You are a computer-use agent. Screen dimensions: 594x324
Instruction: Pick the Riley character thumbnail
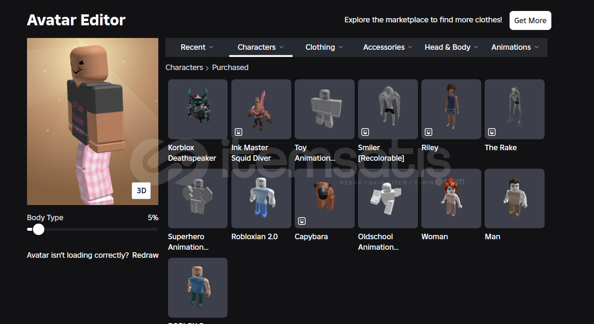pyautogui.click(x=451, y=109)
